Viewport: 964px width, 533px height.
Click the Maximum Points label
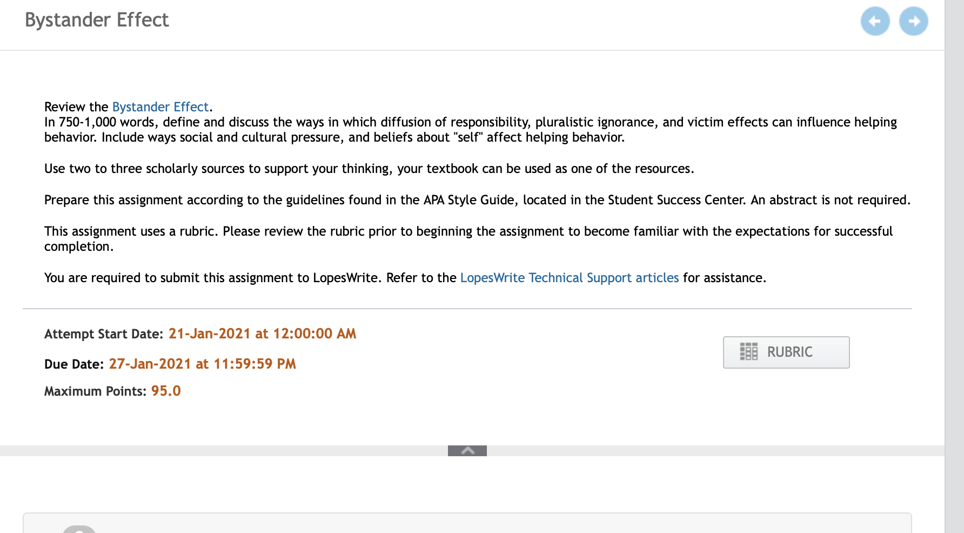(95, 391)
